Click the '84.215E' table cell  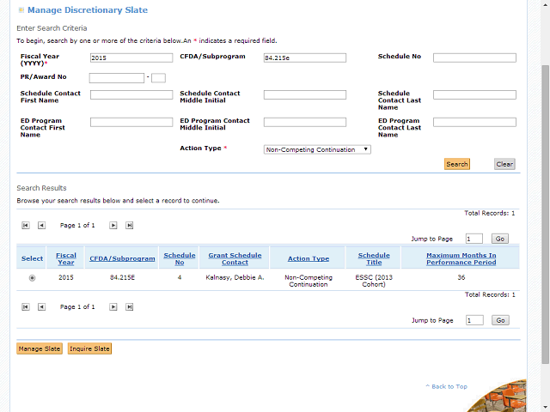point(122,277)
